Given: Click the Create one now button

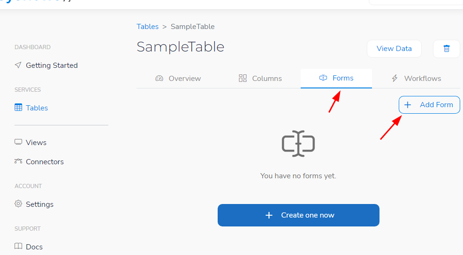Looking at the screenshot, I should (x=298, y=215).
